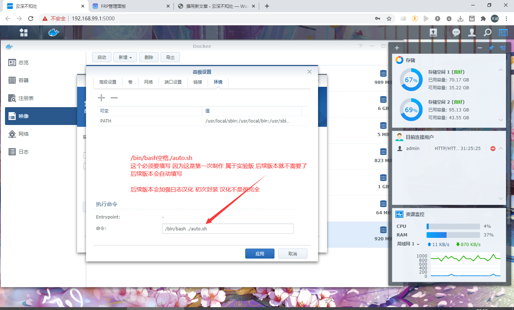The height and width of the screenshot is (310, 514).
Task: Click the 命令 command input field
Action: click(x=228, y=229)
